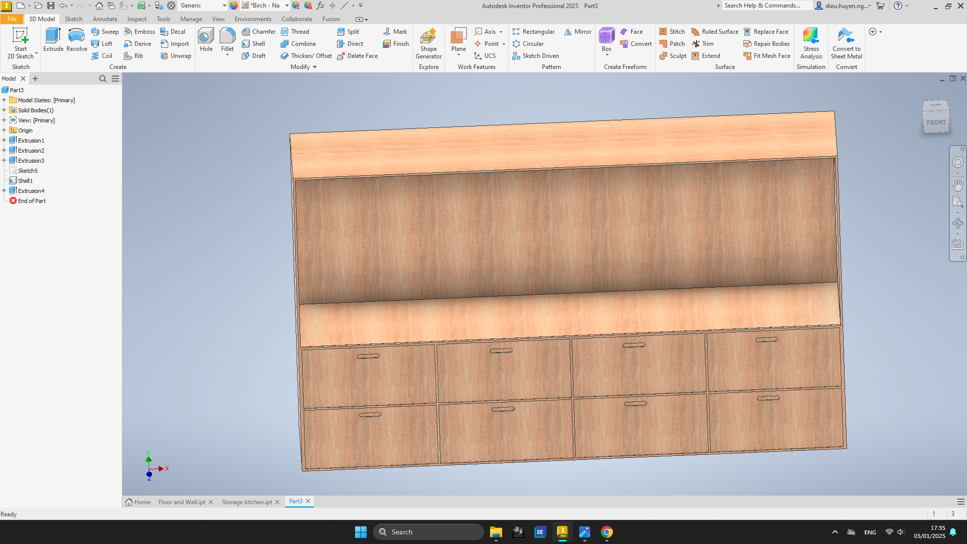
Task: Activate the Hole tool
Action: (206, 40)
